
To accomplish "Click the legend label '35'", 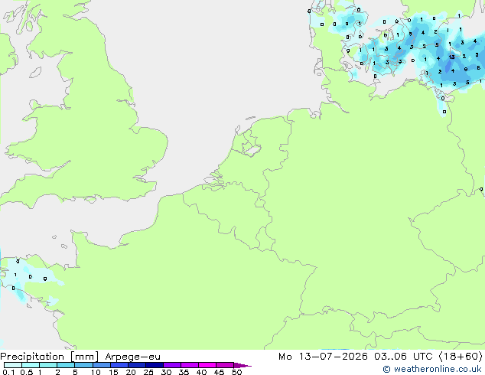I will click(184, 372).
